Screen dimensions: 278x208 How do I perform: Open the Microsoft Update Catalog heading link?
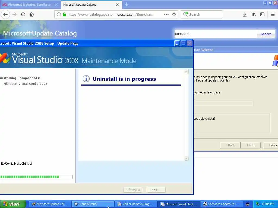coord(40,33)
